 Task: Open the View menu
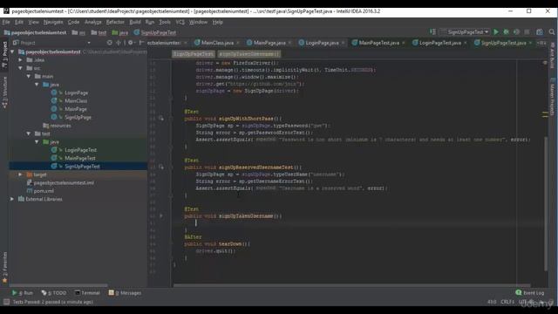(x=33, y=22)
